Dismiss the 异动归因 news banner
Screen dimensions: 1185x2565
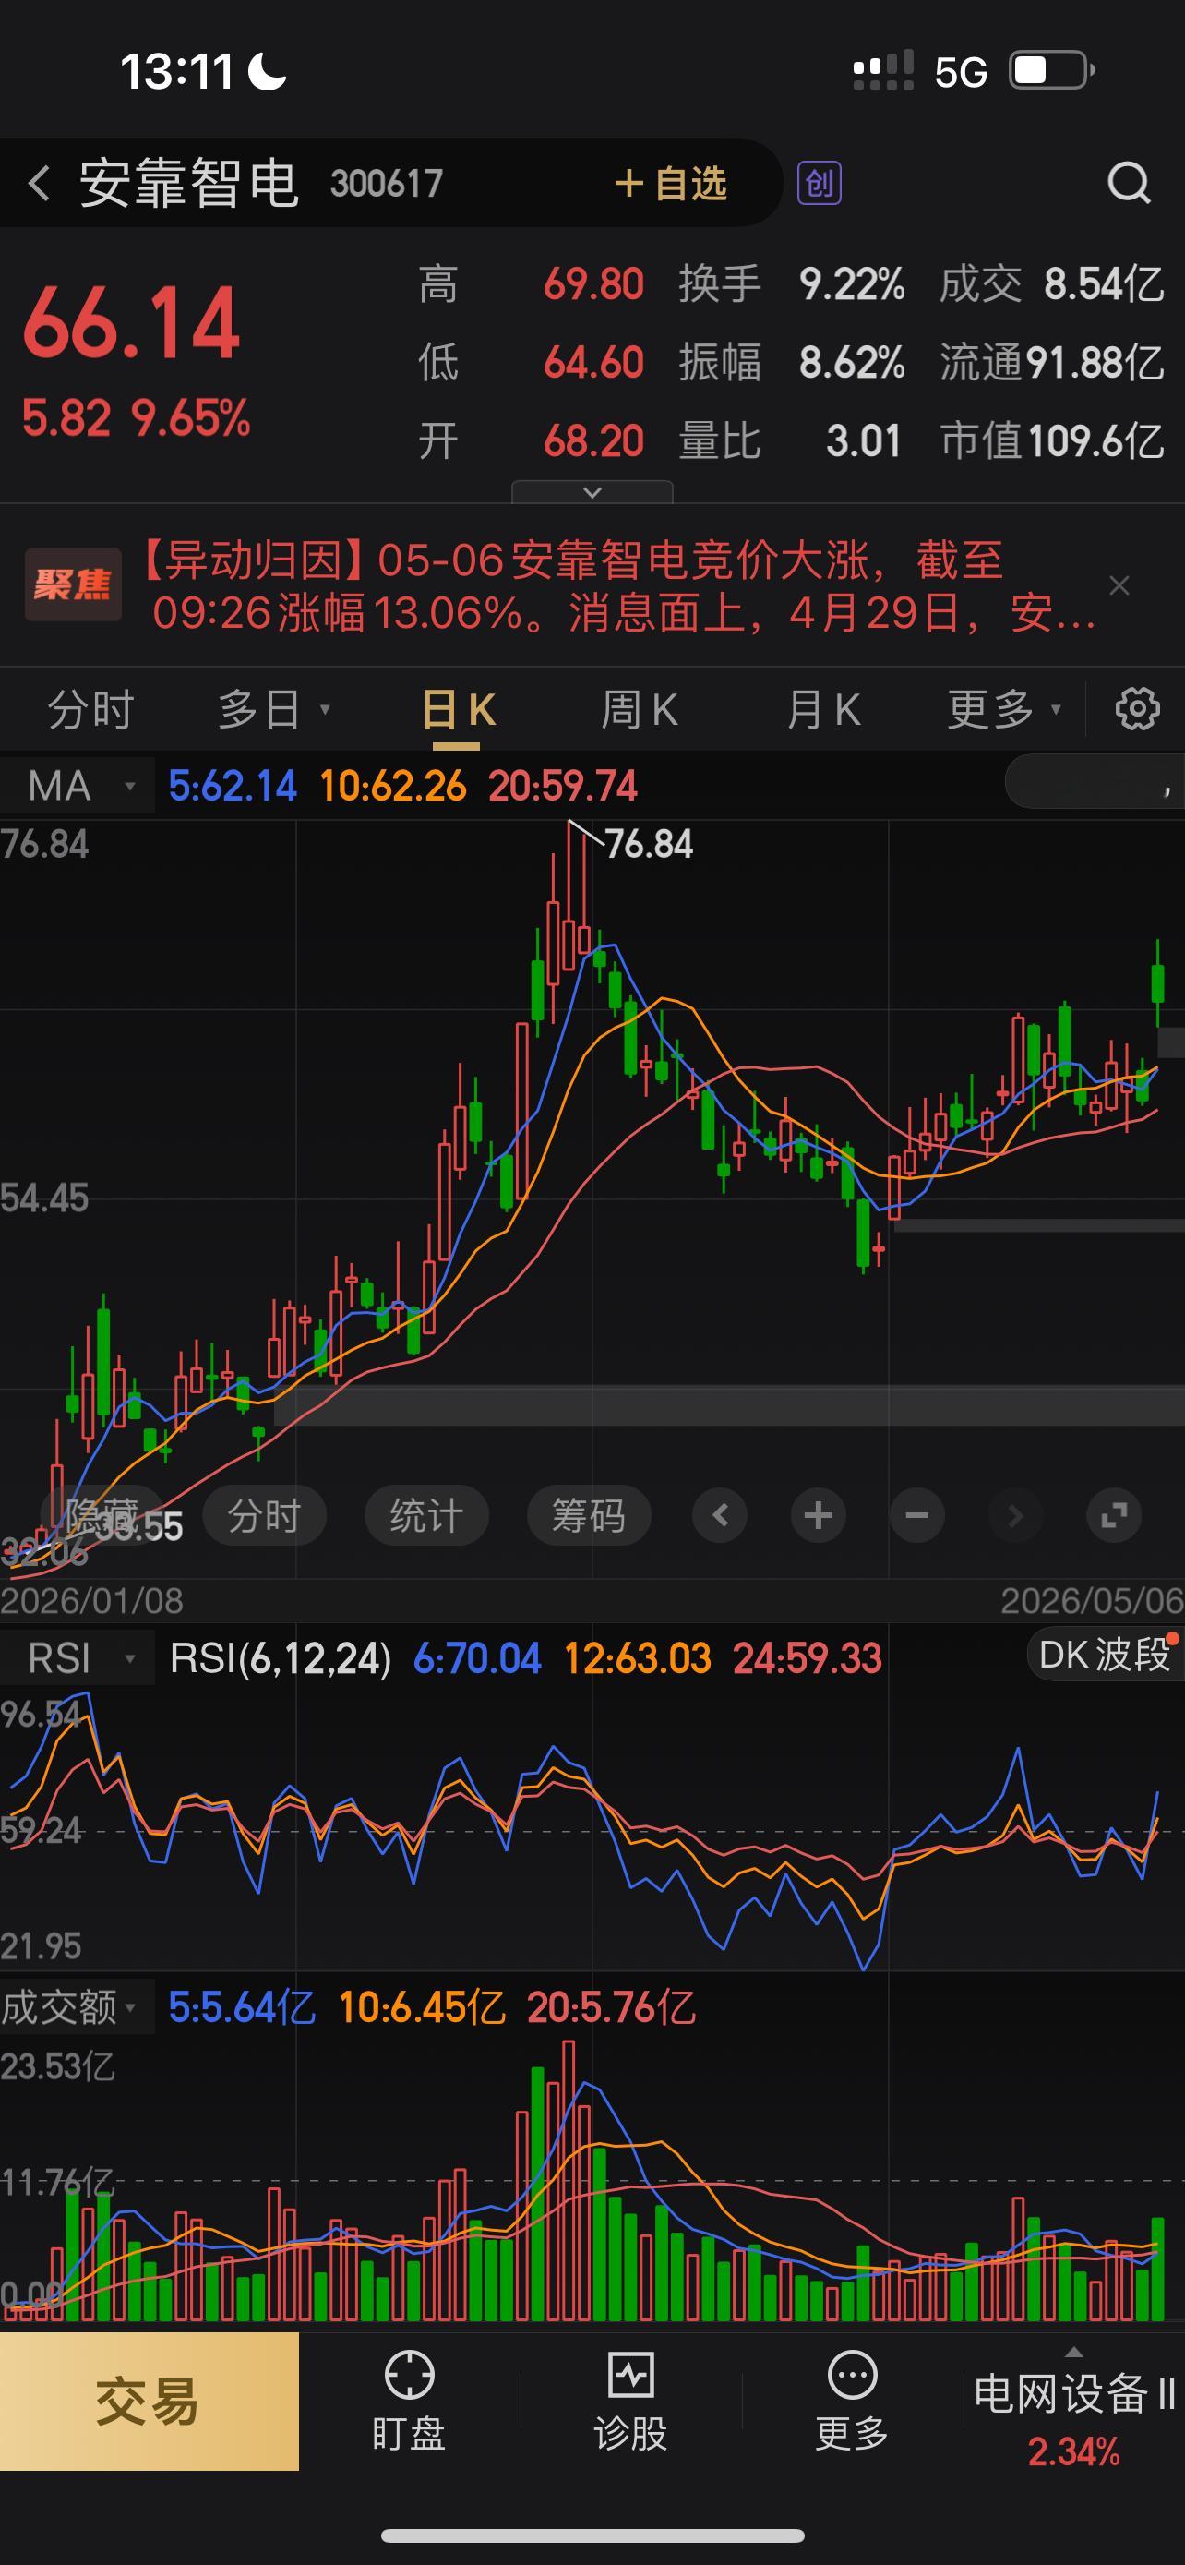click(x=1119, y=585)
